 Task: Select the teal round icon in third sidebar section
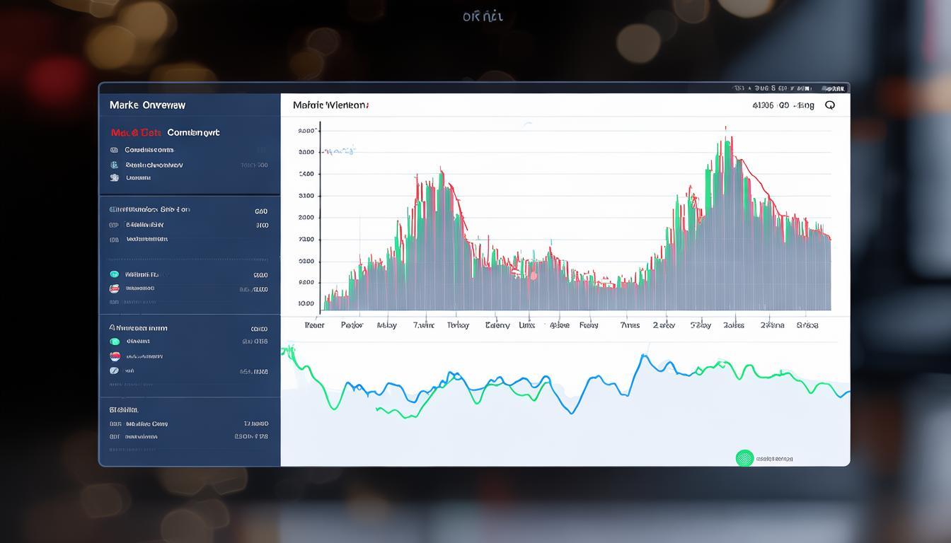[x=114, y=274]
